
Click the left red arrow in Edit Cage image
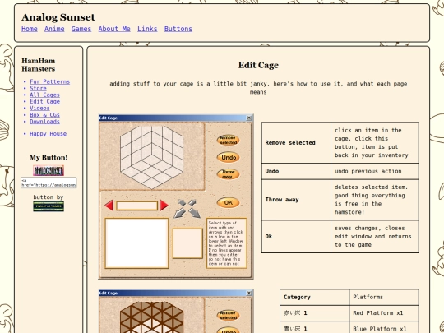click(109, 206)
